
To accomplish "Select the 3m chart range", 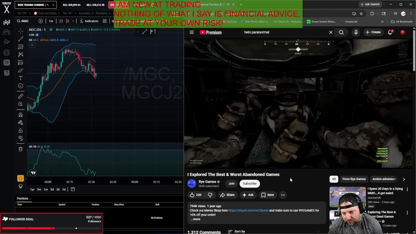I will tap(39, 189).
